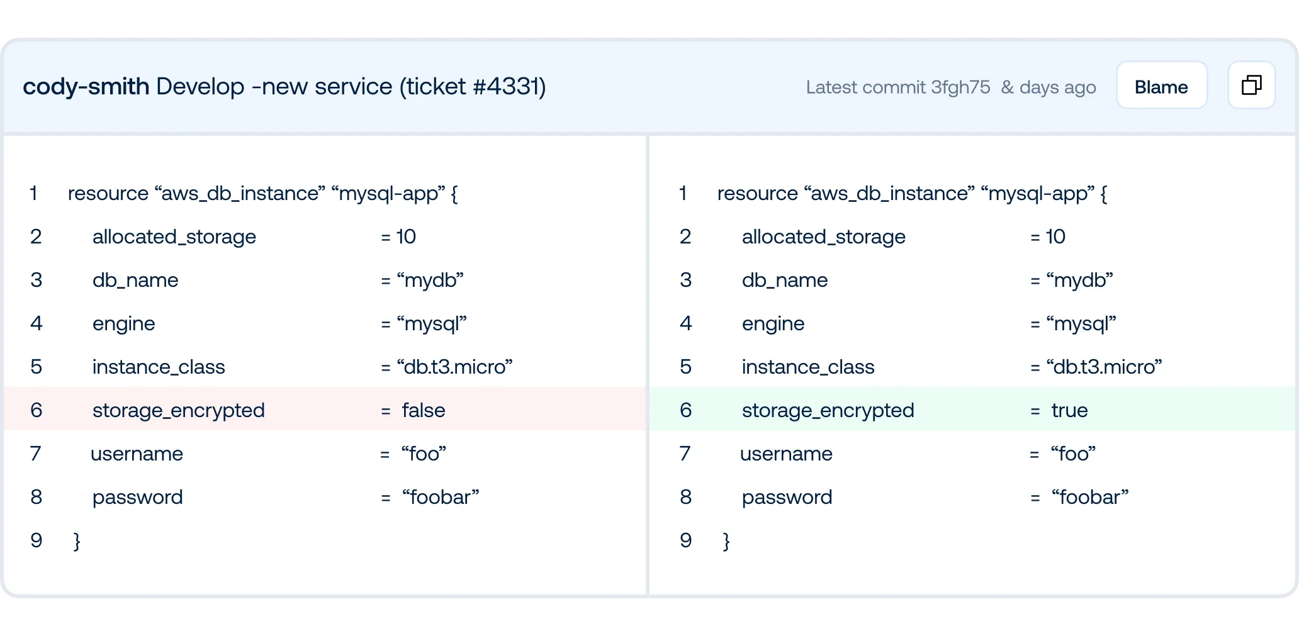The height and width of the screenshot is (636, 1299).
Task: Click “mysql” value in right pane
Action: [1081, 324]
